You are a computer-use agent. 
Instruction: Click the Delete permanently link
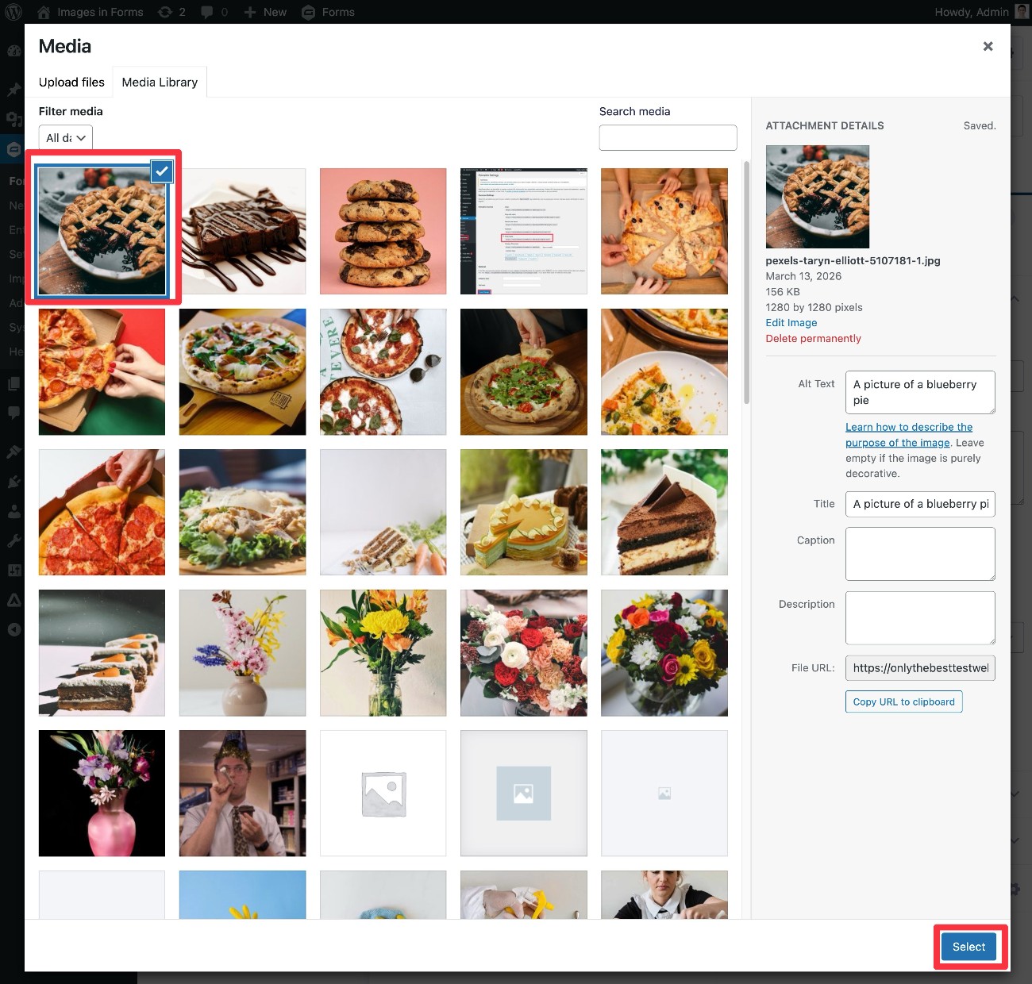click(x=813, y=338)
